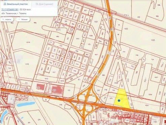
Task: Open the cadastral number link 72:17
Action: coord(10,10)
